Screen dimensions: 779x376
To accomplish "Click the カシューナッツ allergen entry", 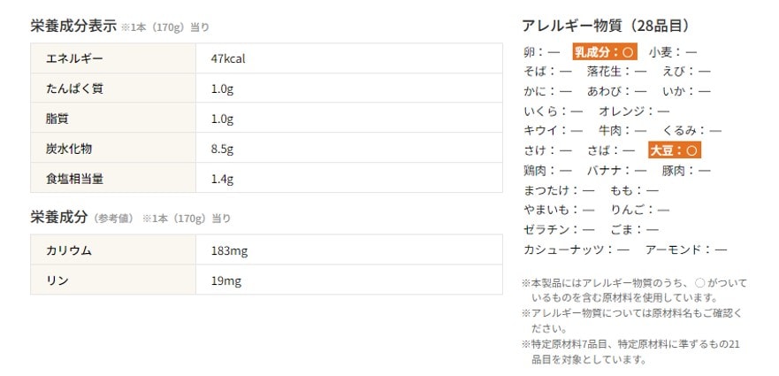I will pos(576,249).
